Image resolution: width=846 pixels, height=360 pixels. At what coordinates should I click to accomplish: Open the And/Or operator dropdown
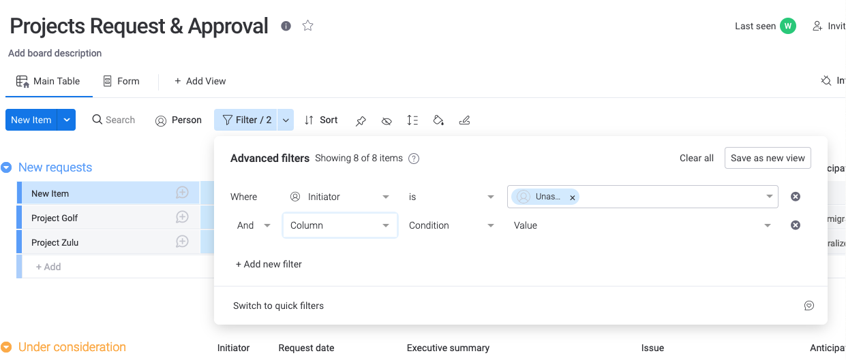254,225
